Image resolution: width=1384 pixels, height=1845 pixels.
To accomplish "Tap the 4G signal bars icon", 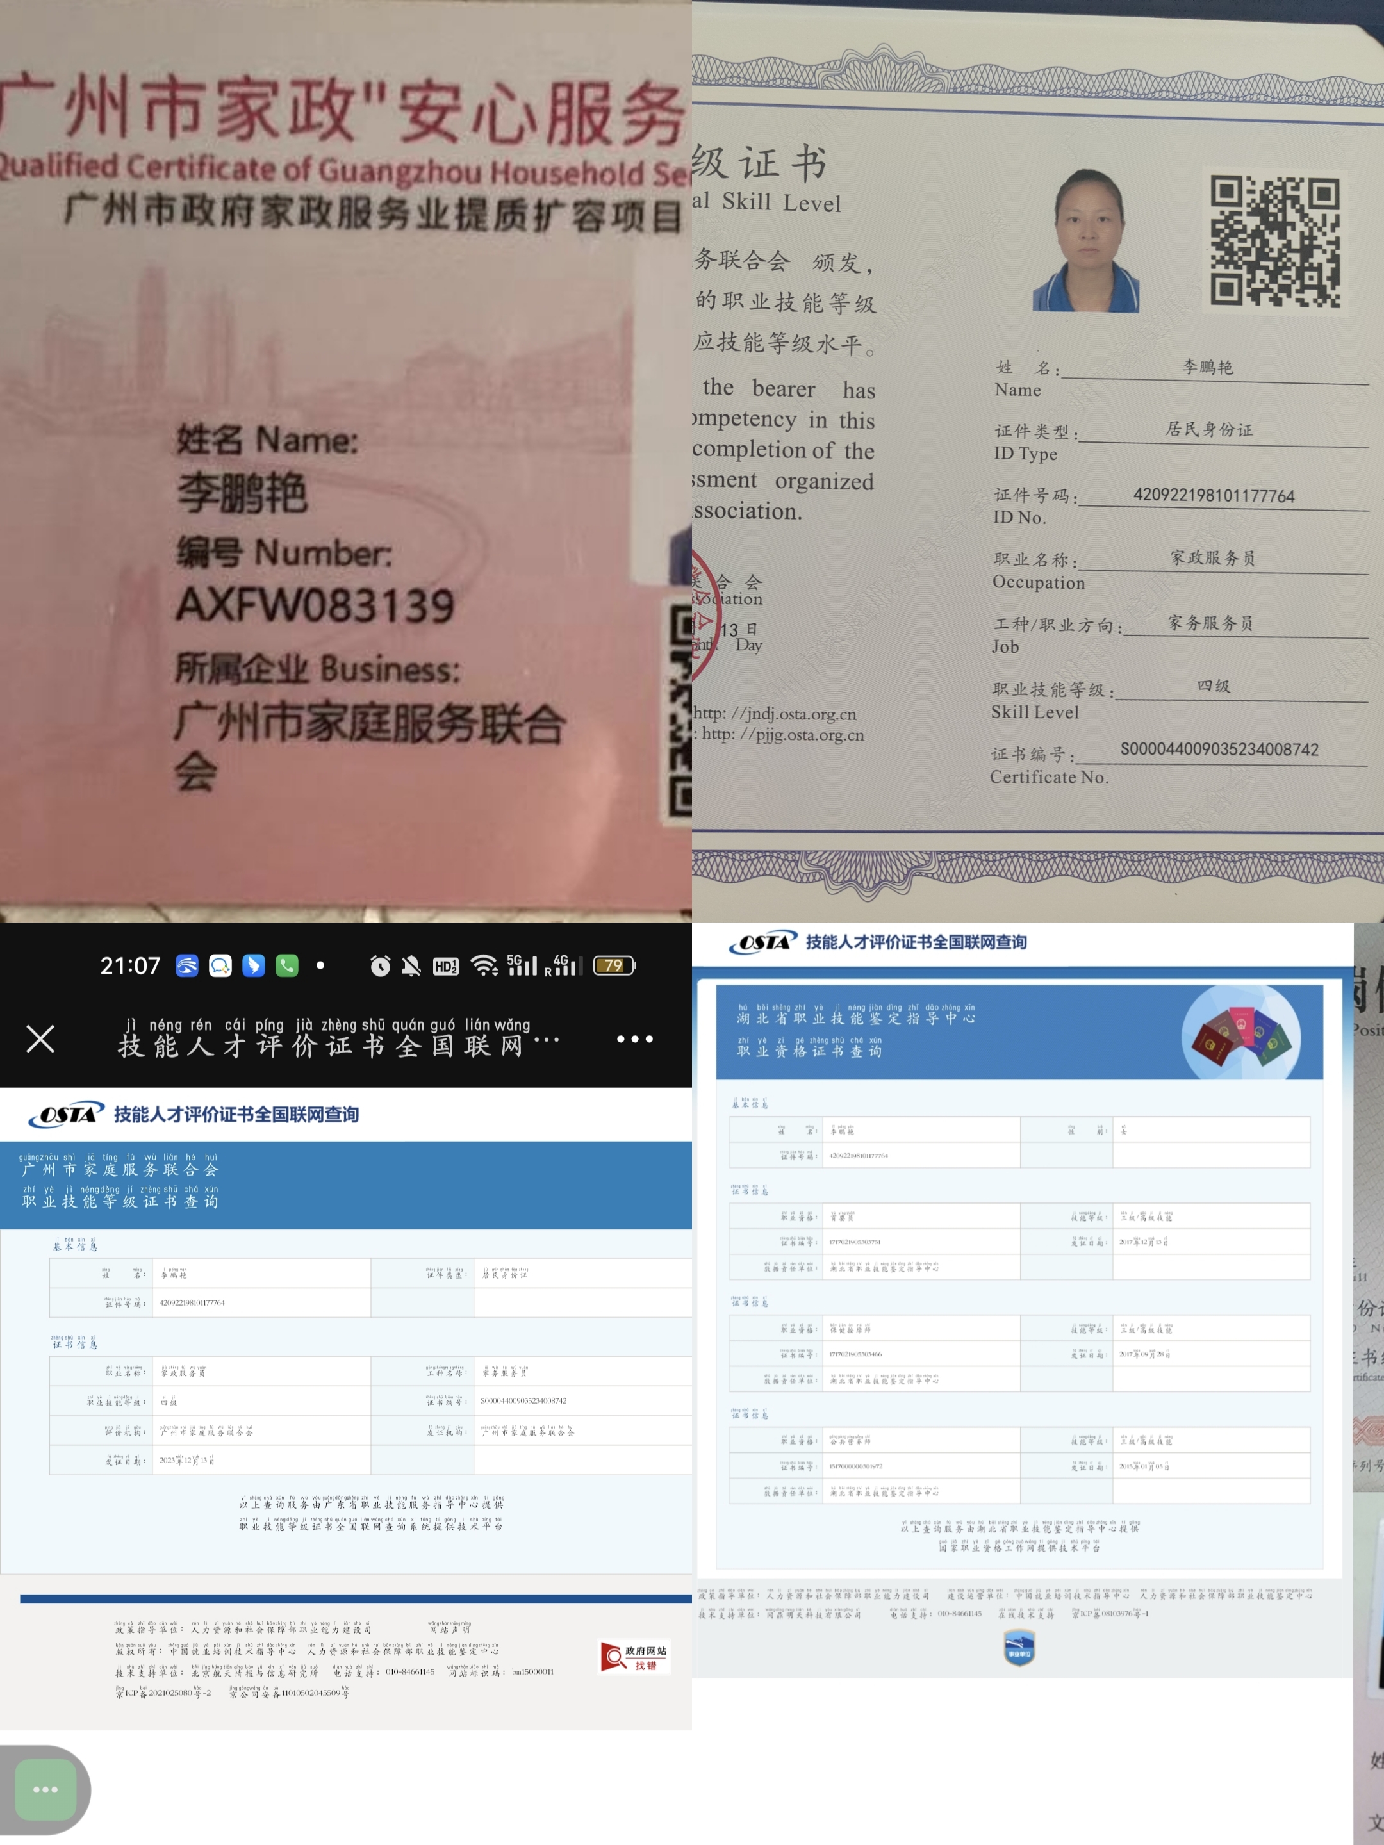I will click(x=564, y=965).
